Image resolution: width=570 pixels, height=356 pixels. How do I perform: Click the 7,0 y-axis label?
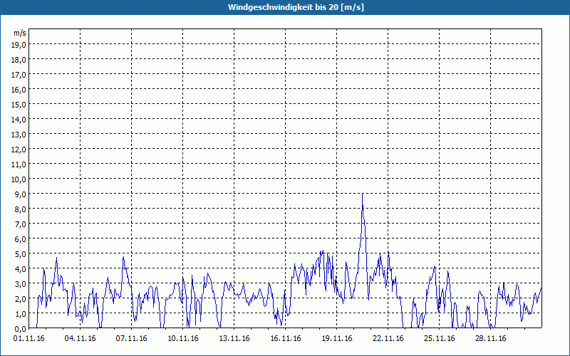pyautogui.click(x=20, y=224)
